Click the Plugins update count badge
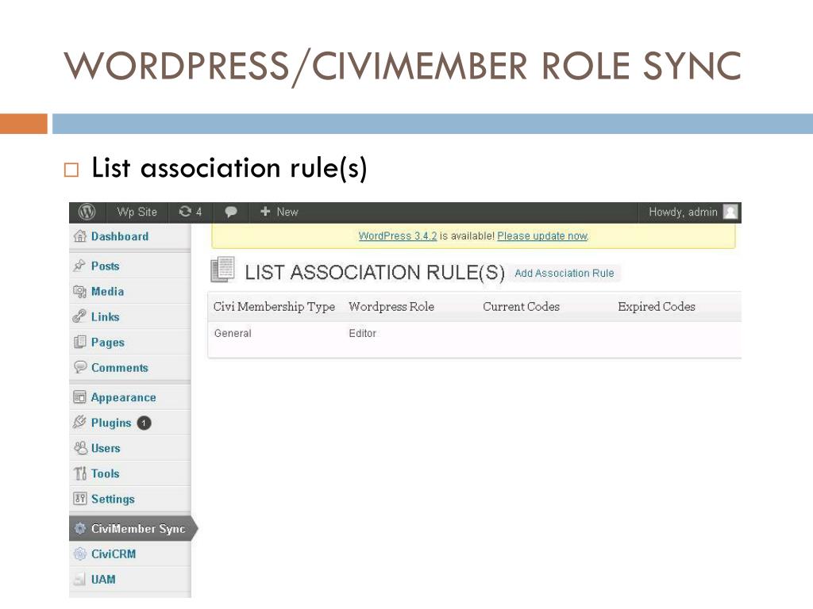The image size is (813, 609). pos(144,423)
